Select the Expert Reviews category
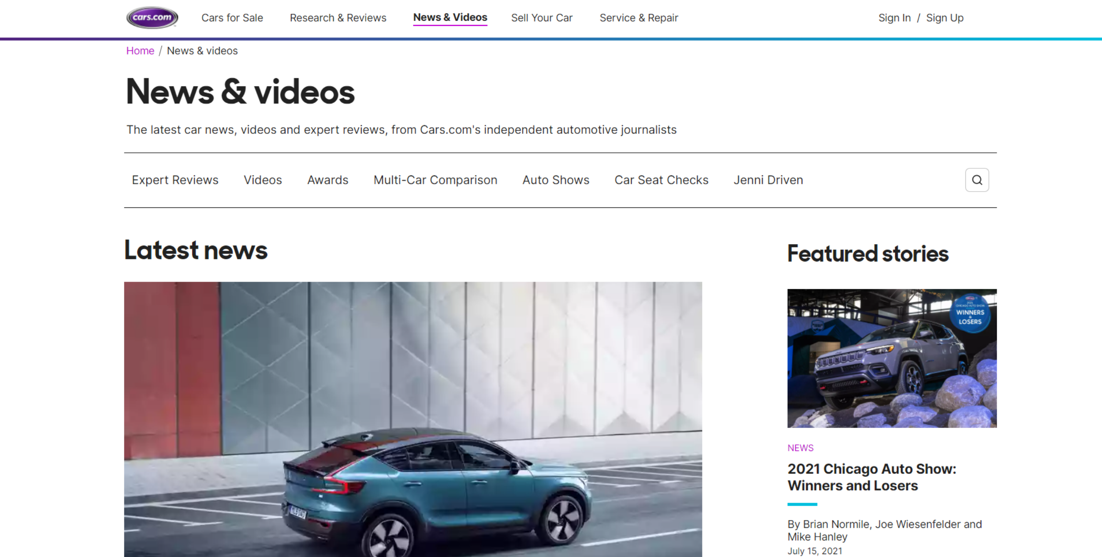Image resolution: width=1102 pixels, height=557 pixels. click(x=175, y=180)
